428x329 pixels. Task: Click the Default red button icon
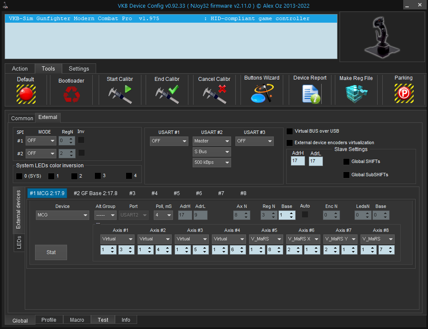pos(26,94)
